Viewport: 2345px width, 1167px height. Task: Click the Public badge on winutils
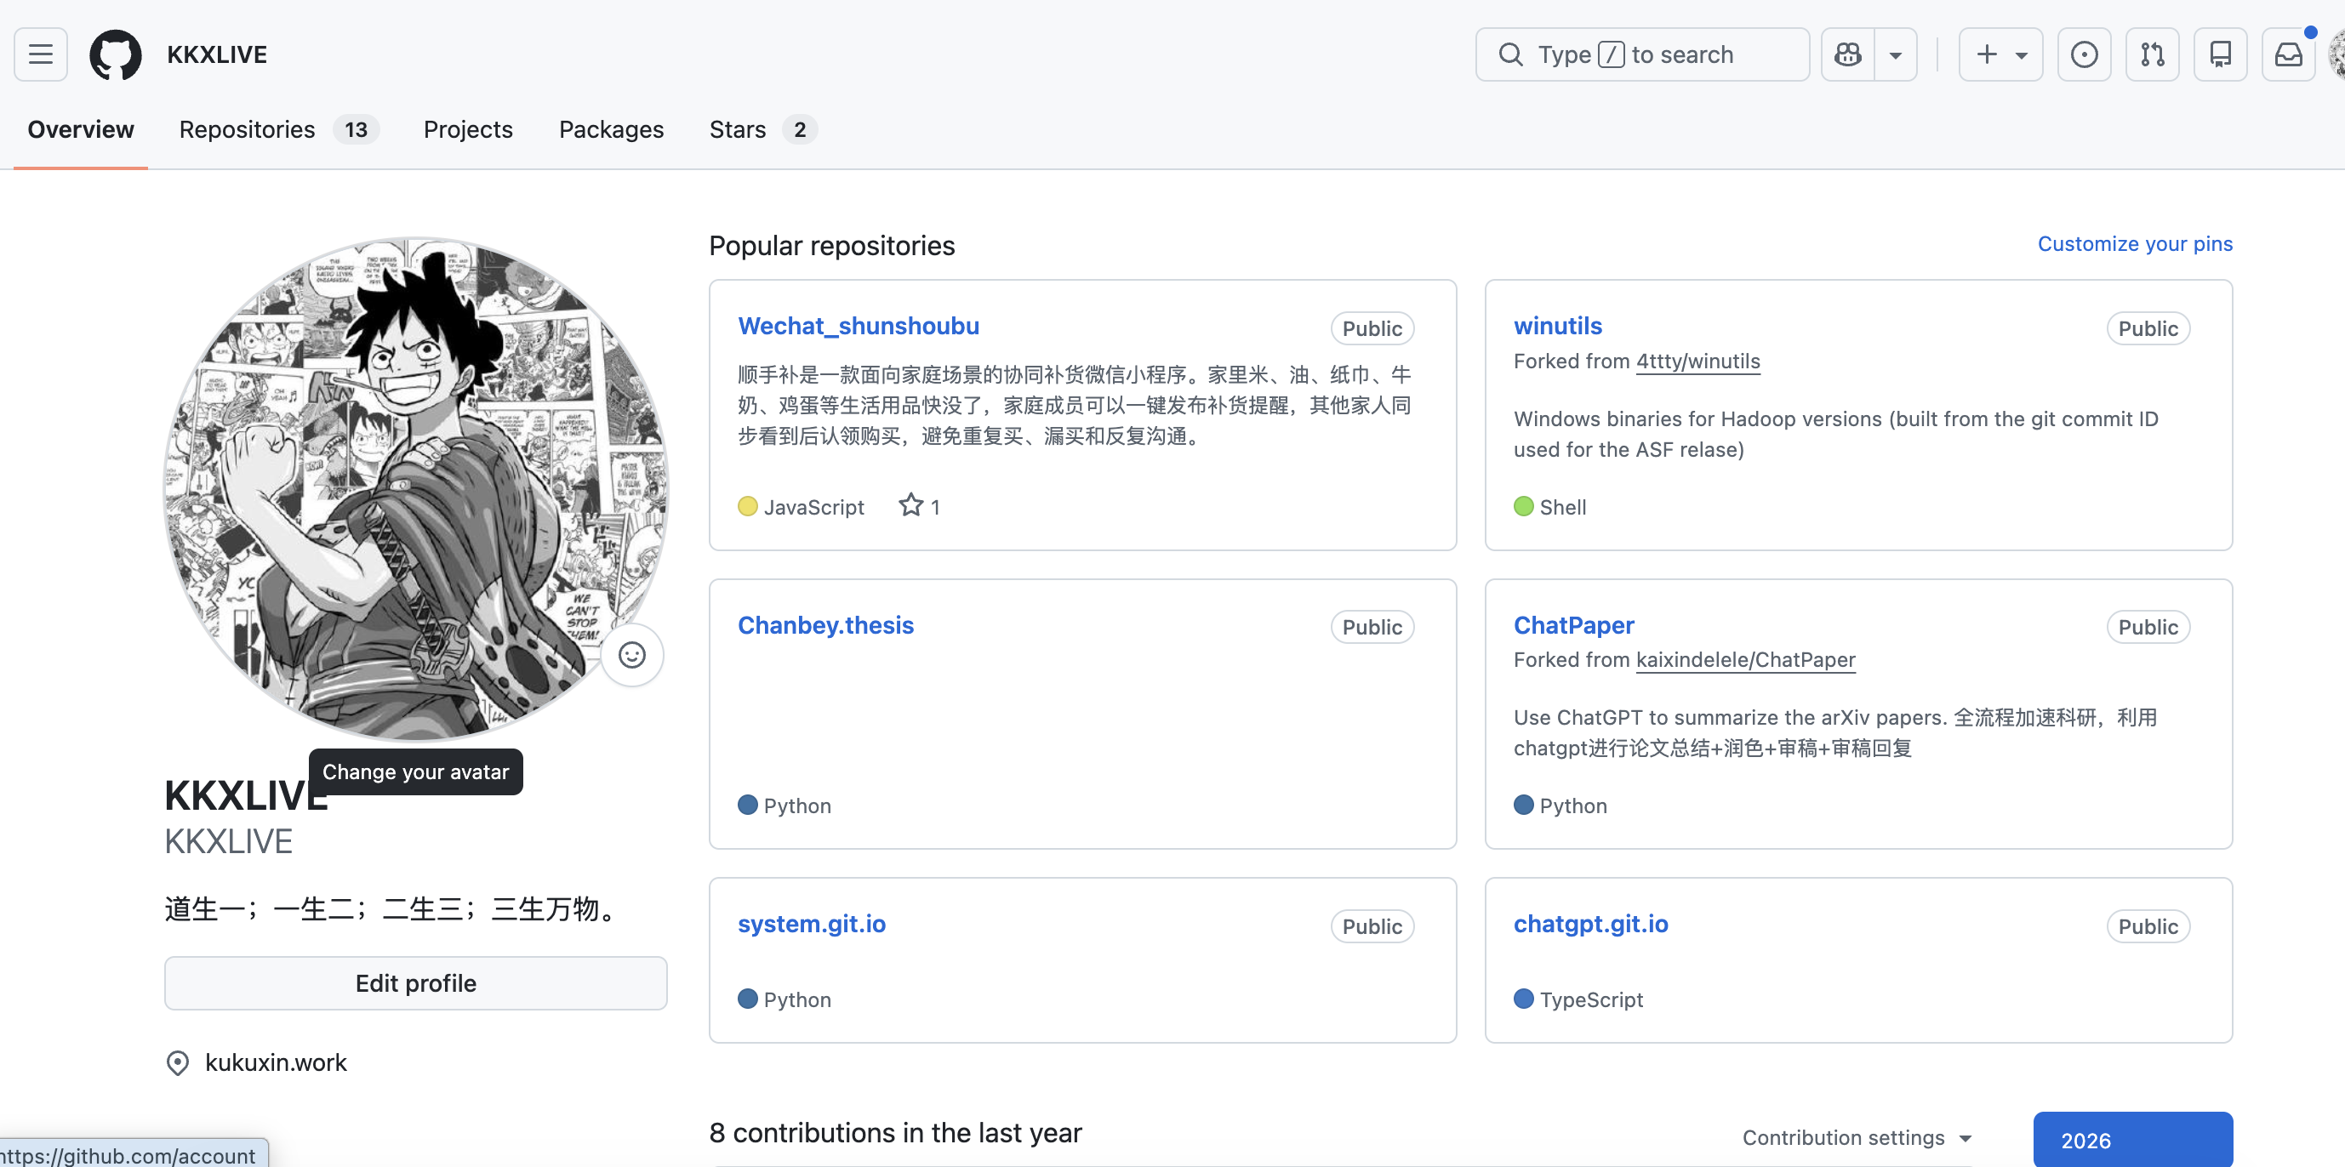[2148, 328]
